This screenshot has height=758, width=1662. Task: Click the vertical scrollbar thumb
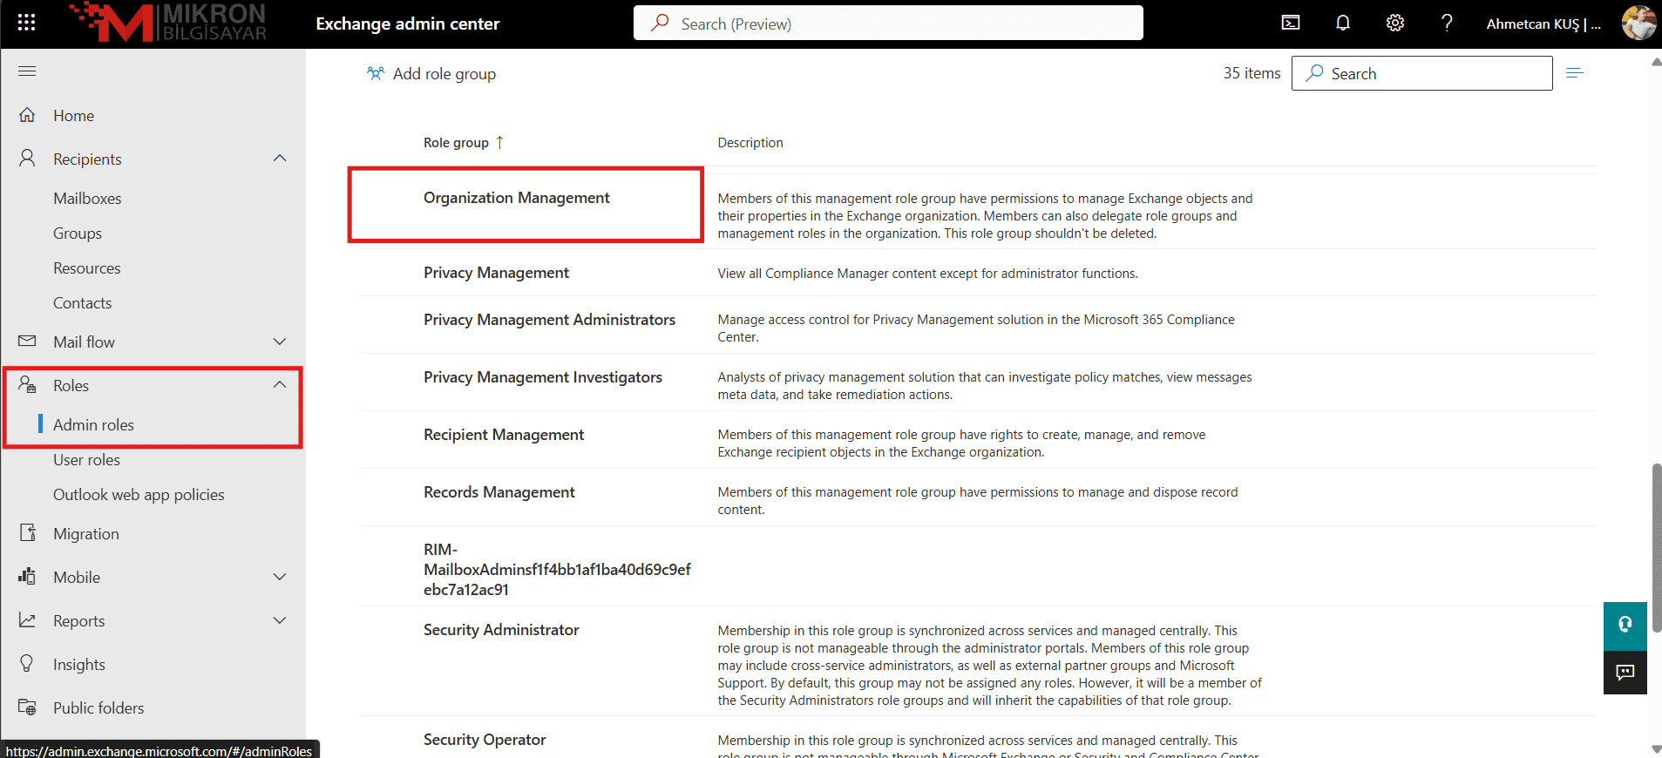click(1656, 548)
